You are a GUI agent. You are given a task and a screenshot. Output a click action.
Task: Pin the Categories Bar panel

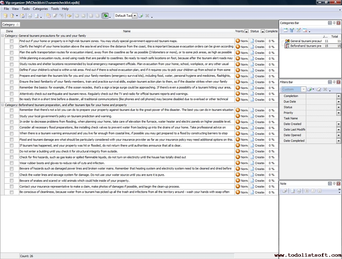pos(334,23)
